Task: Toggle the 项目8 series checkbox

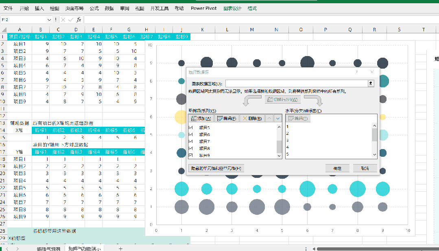Action: tap(191, 148)
